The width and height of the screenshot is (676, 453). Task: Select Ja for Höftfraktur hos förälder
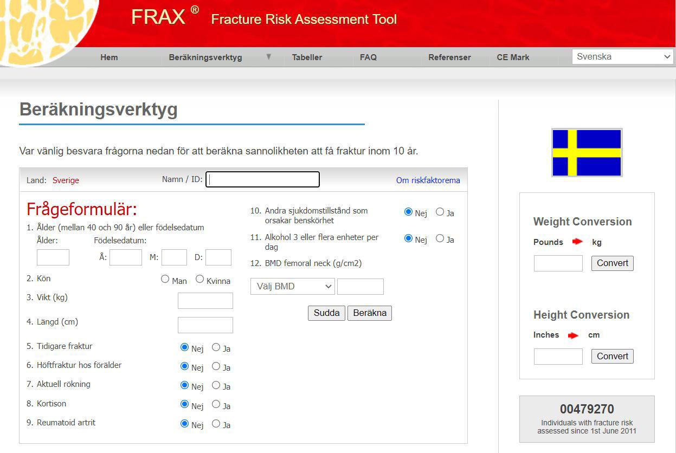pos(216,366)
